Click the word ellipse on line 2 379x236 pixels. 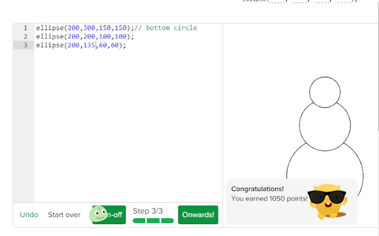coord(50,37)
